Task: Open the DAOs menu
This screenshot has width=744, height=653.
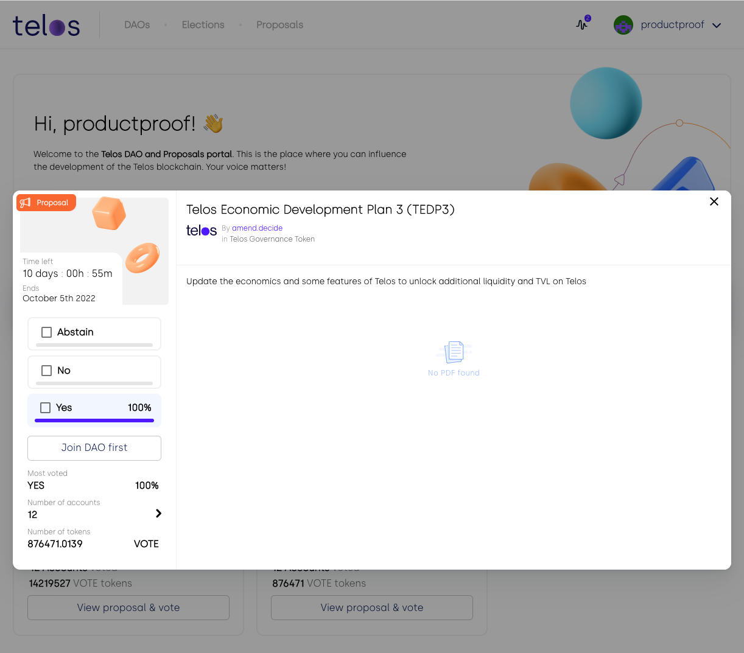Action: click(137, 25)
